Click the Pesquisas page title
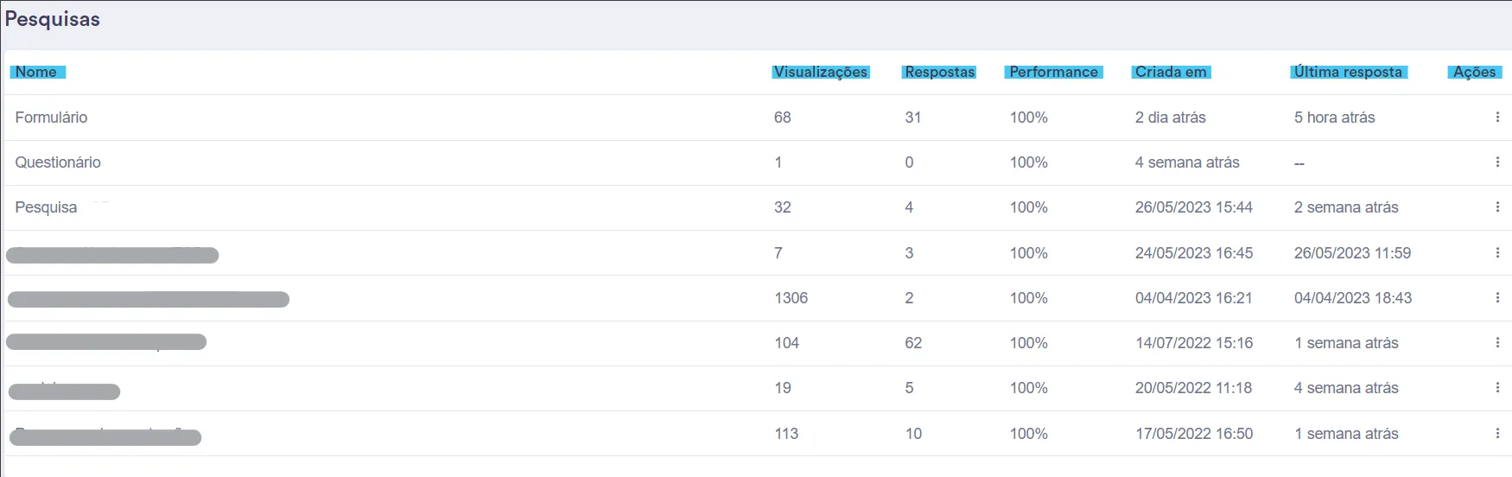The image size is (1512, 477). click(53, 19)
